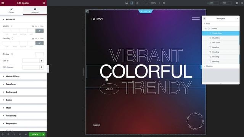Switch to the Content tab

[x=11, y=11]
